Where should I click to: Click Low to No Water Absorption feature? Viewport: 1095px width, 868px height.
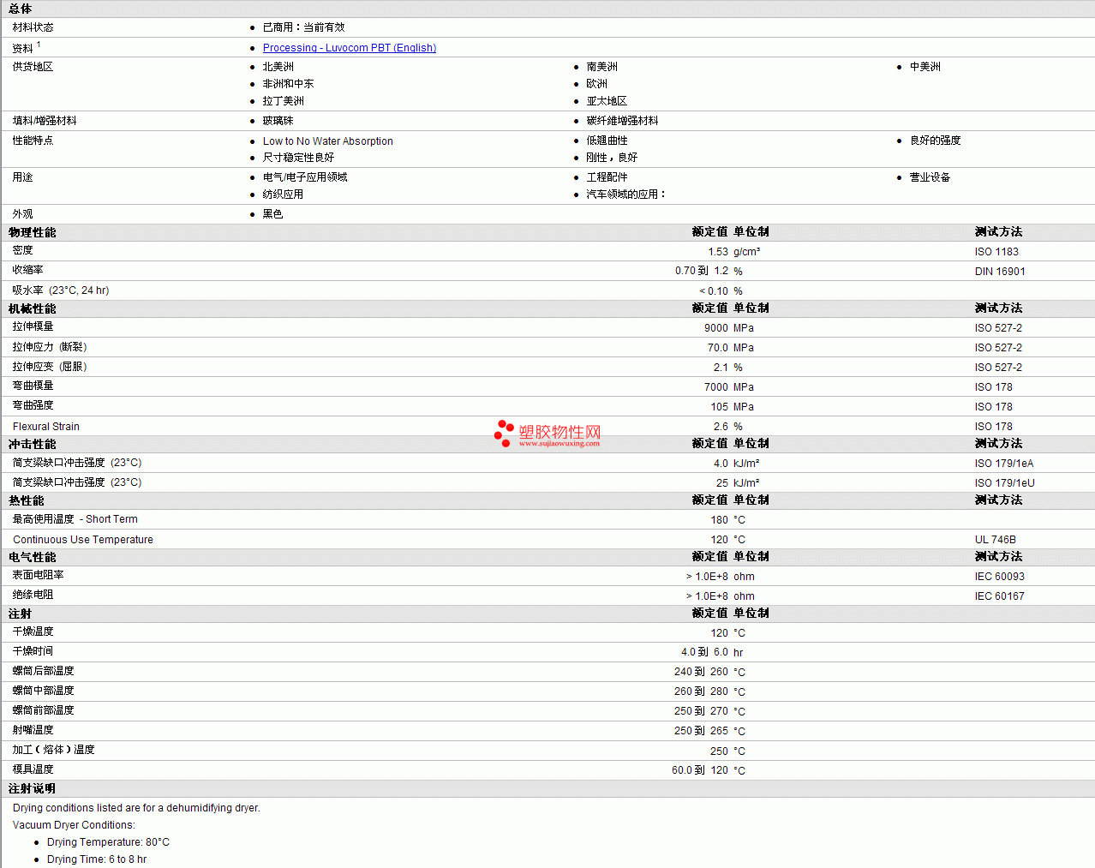pos(328,141)
